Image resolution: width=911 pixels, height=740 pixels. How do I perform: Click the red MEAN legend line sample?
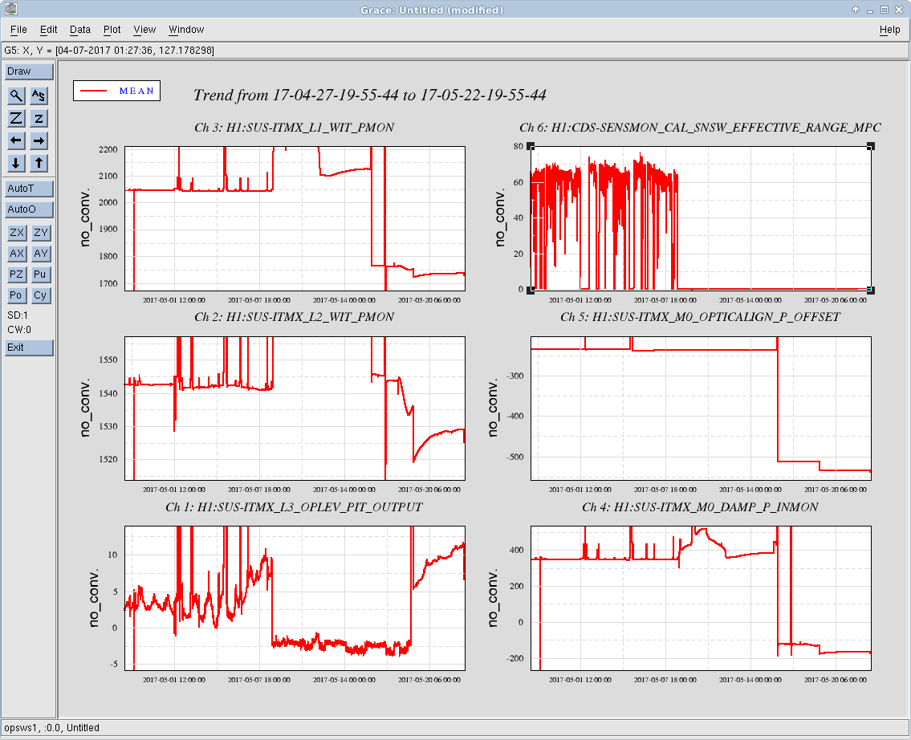94,91
